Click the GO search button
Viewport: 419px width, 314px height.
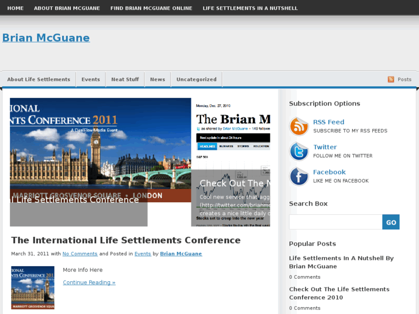(x=391, y=222)
